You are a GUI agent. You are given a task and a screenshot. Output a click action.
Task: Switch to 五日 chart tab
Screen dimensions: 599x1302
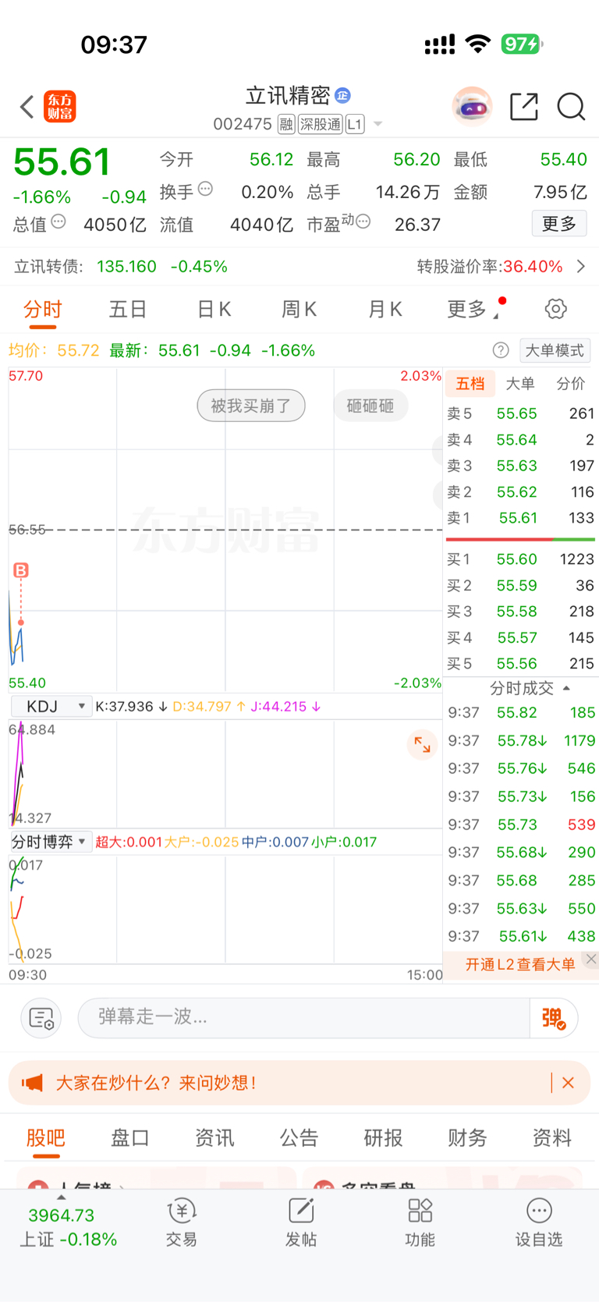[128, 310]
